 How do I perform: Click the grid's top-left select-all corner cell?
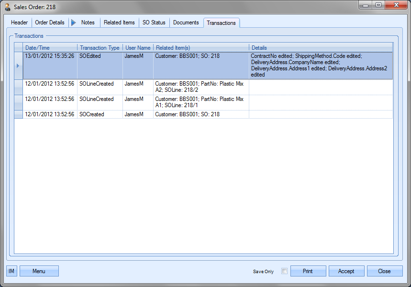coord(18,48)
